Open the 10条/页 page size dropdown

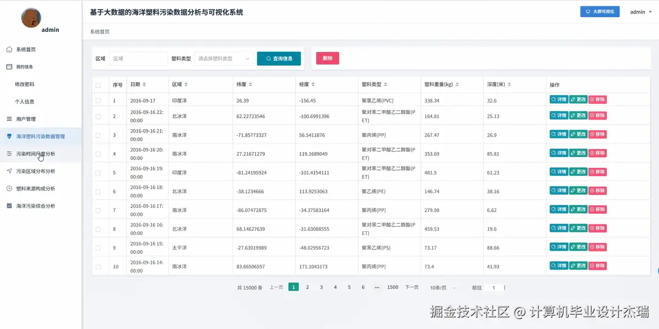coord(443,287)
